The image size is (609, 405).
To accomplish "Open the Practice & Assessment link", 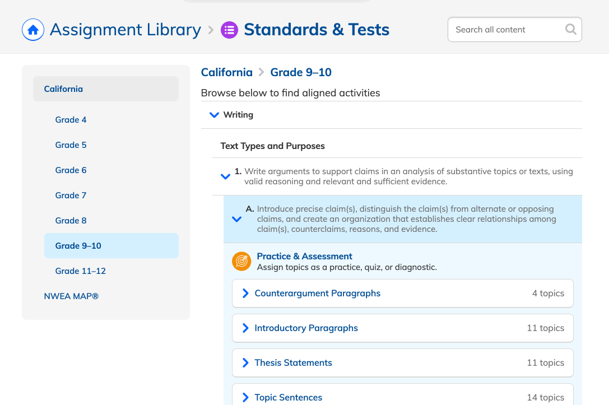I will (305, 257).
